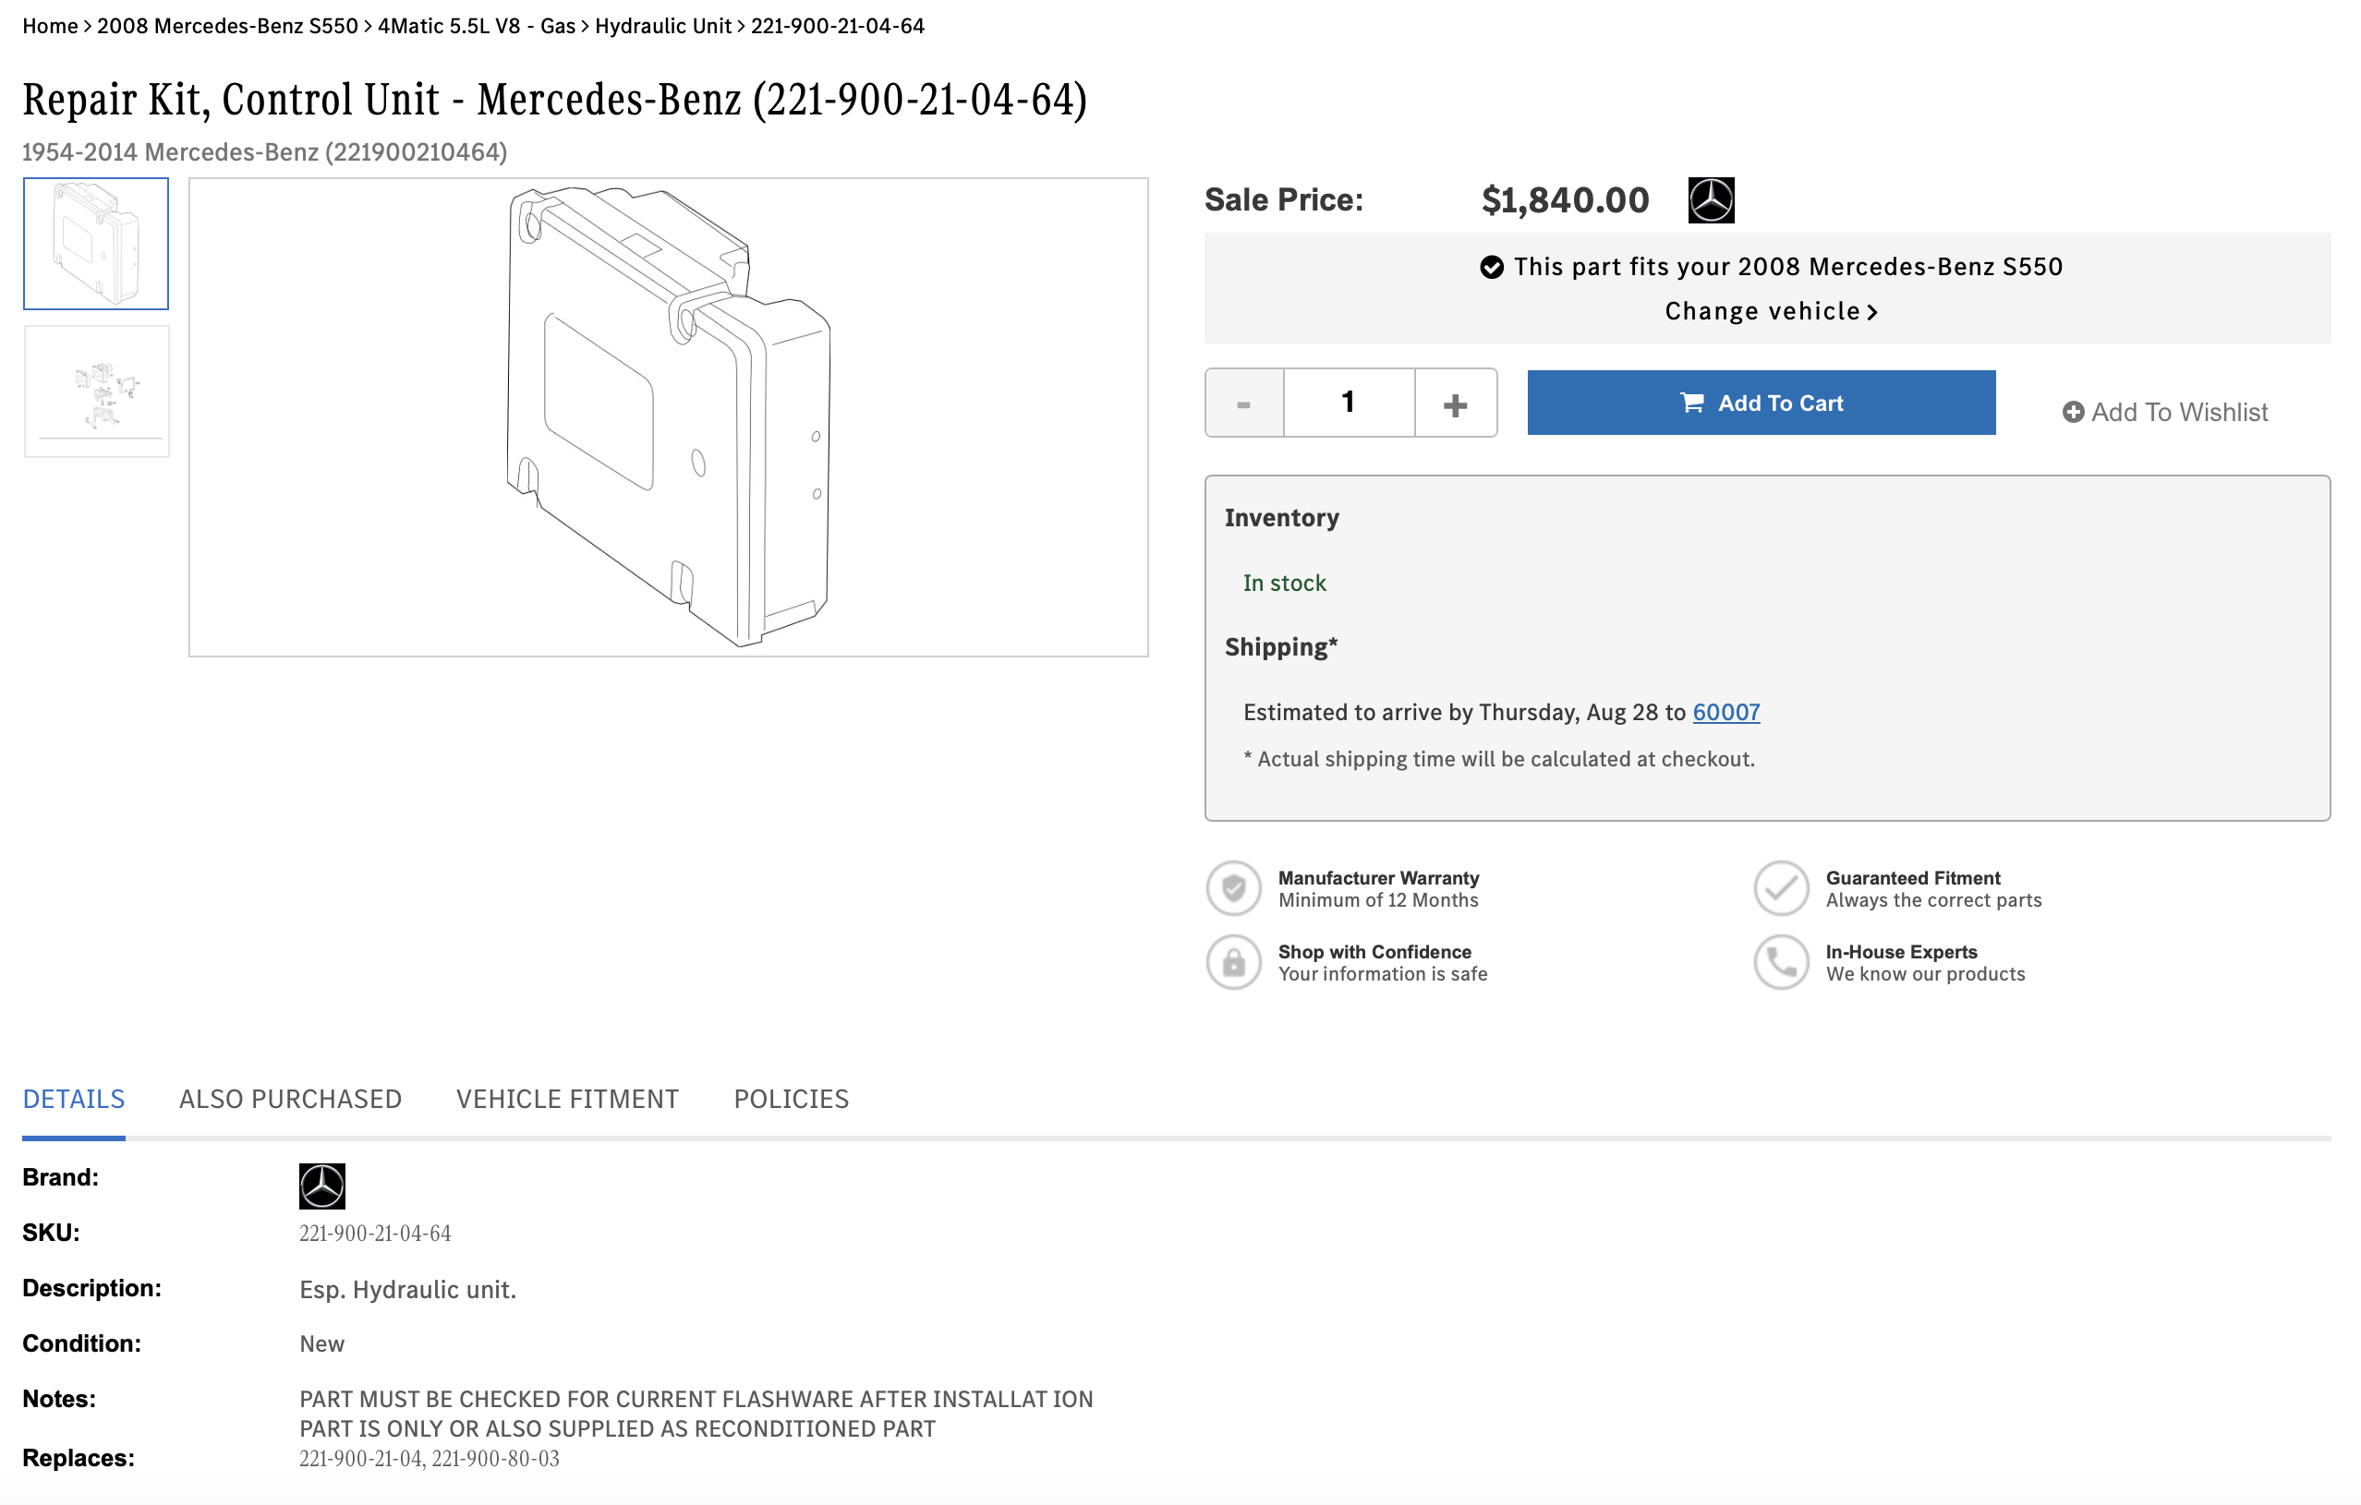
Task: Open the Also Purchased tab
Action: (x=290, y=1100)
